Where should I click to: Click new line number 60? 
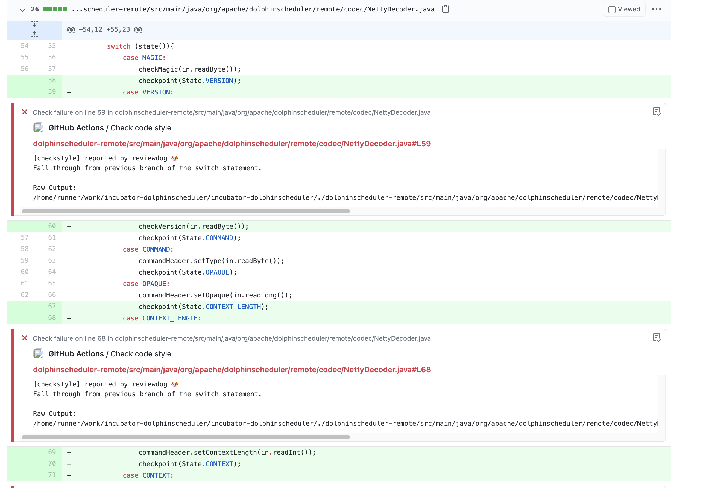(52, 226)
